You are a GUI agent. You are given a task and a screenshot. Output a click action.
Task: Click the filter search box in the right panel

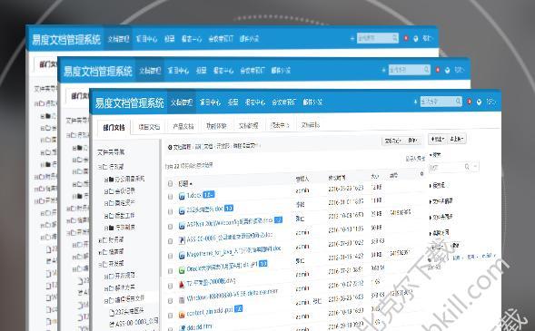pos(450,167)
